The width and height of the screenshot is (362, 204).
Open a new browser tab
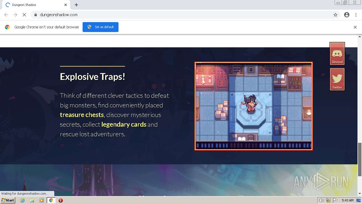pos(76,5)
